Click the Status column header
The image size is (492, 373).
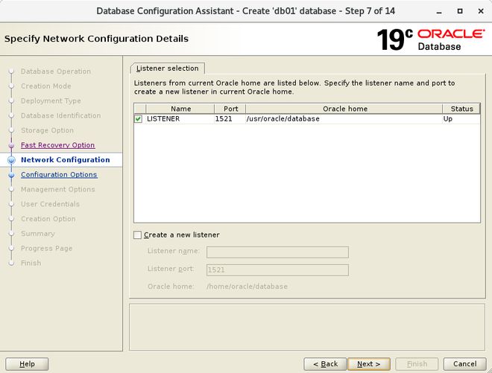461,109
